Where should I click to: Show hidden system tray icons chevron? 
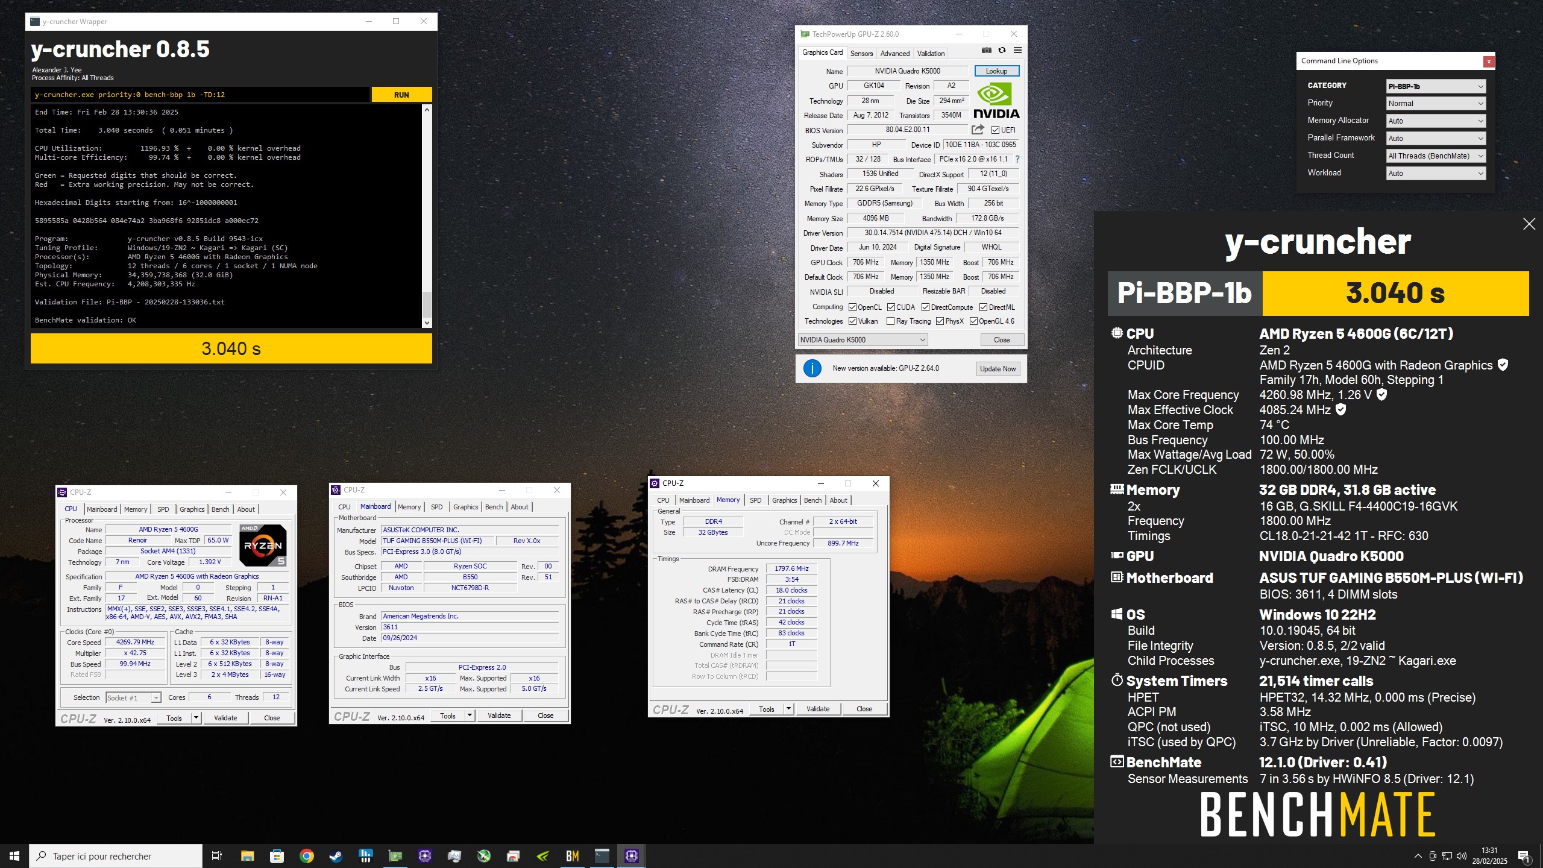(1418, 856)
